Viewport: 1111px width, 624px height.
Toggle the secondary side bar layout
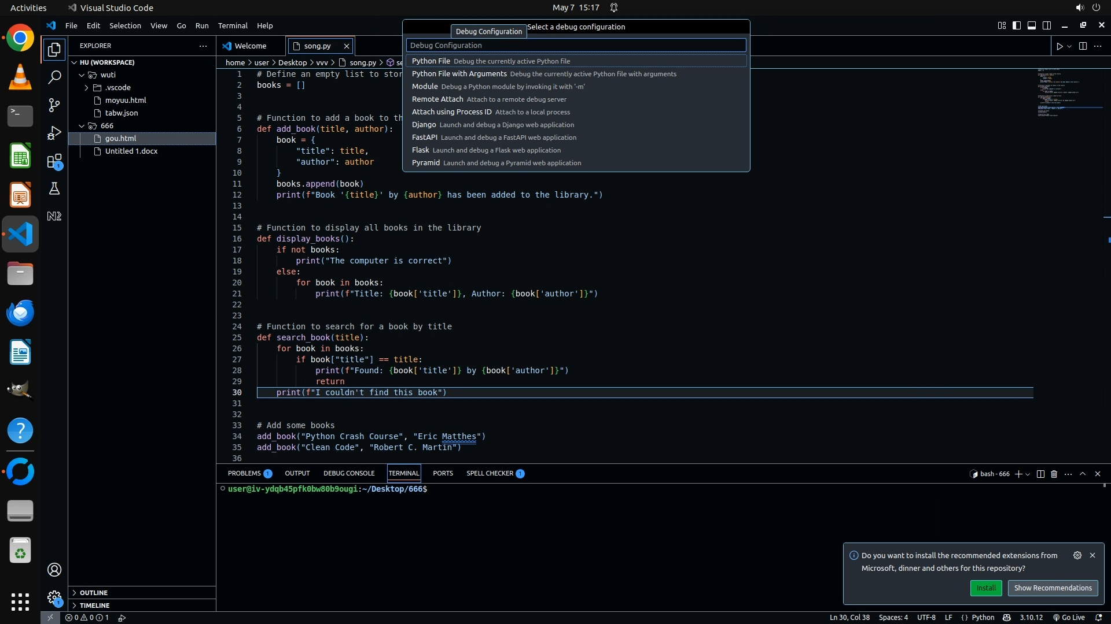pyautogui.click(x=1047, y=25)
